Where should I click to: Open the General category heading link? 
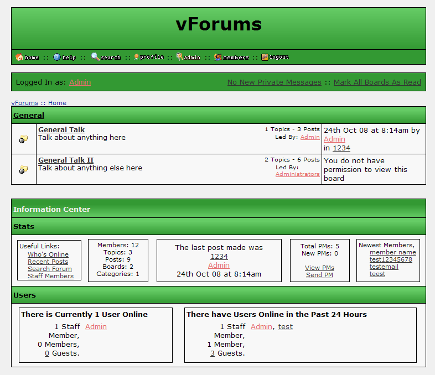pos(29,115)
